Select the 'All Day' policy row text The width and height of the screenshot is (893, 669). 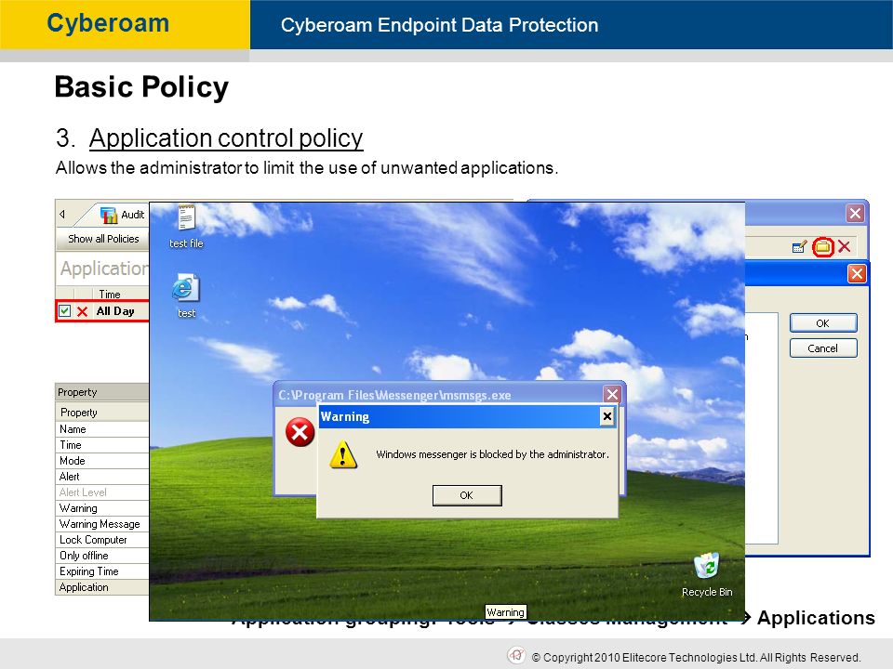(115, 311)
